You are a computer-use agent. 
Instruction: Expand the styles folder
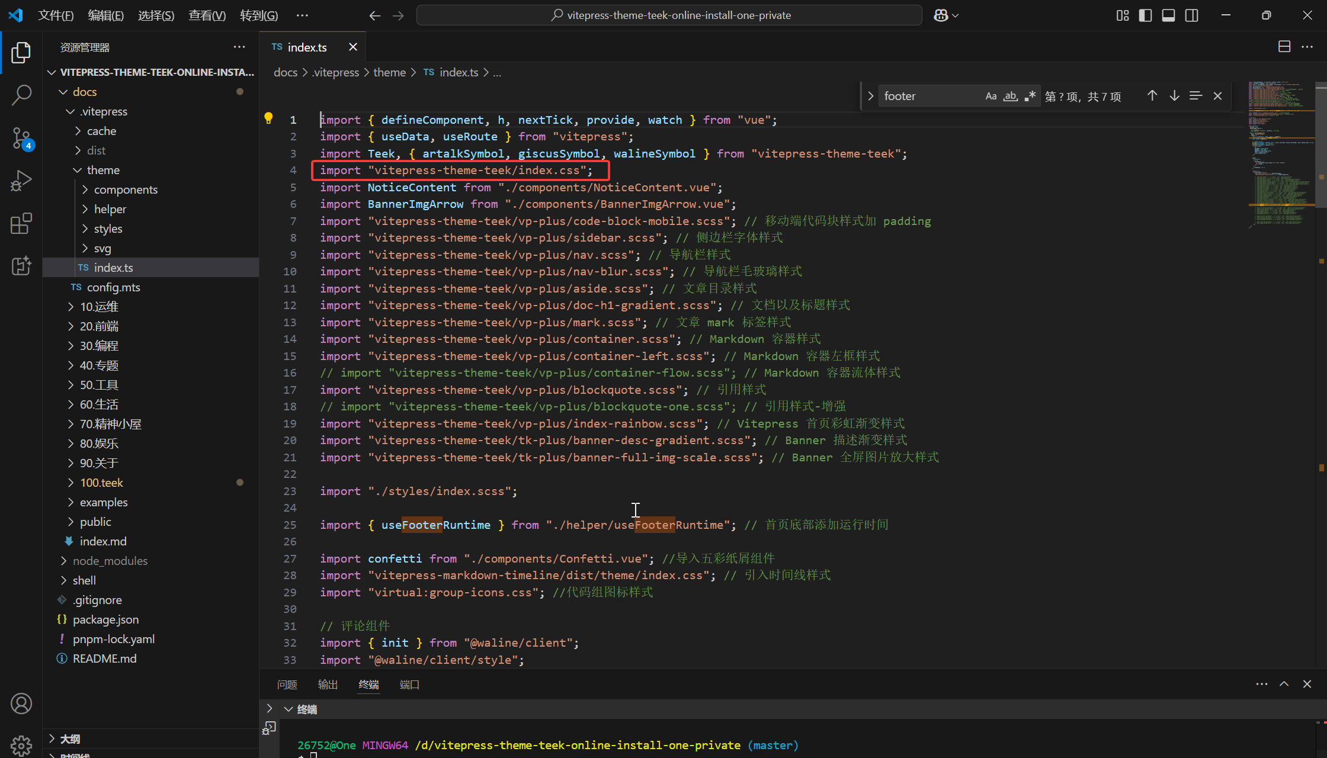point(85,229)
